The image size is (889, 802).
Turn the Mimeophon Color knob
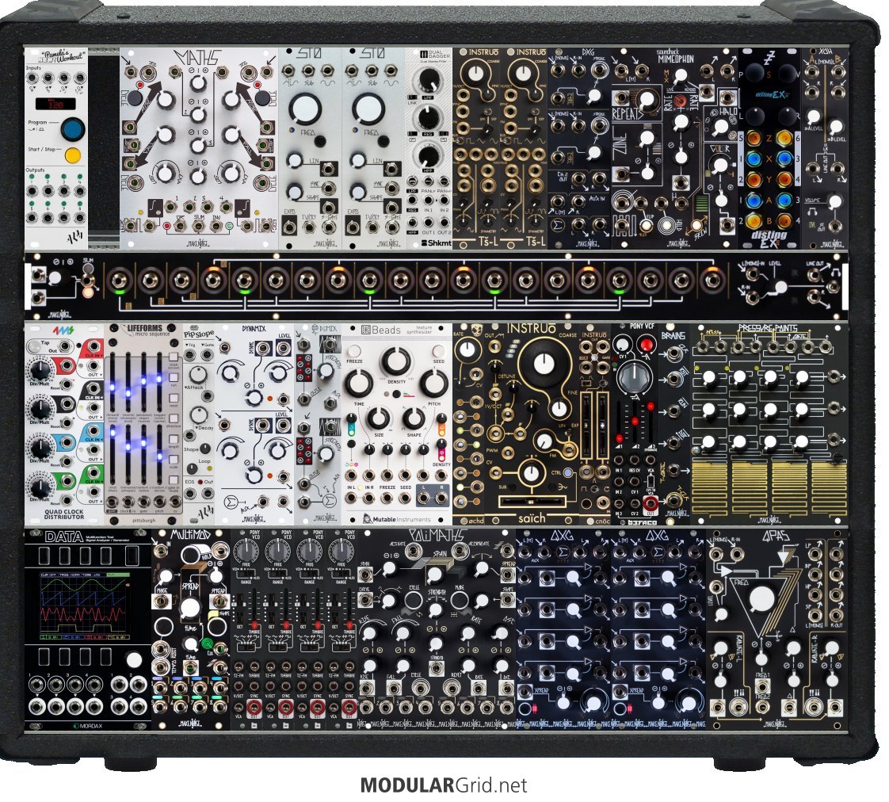tap(719, 166)
